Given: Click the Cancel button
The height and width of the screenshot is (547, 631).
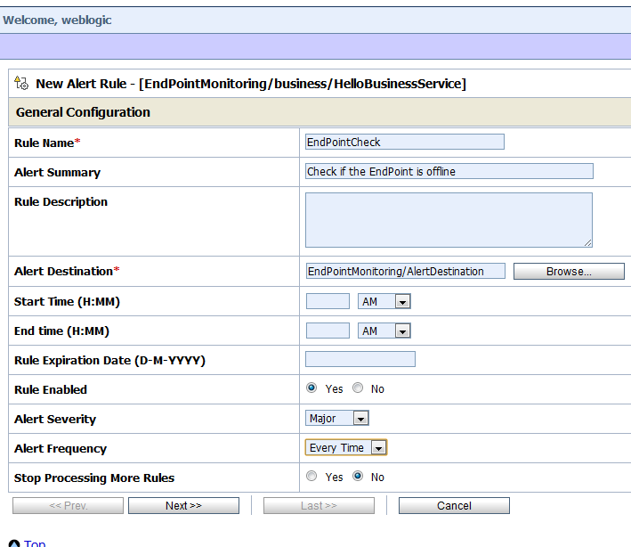Looking at the screenshot, I should 454,505.
